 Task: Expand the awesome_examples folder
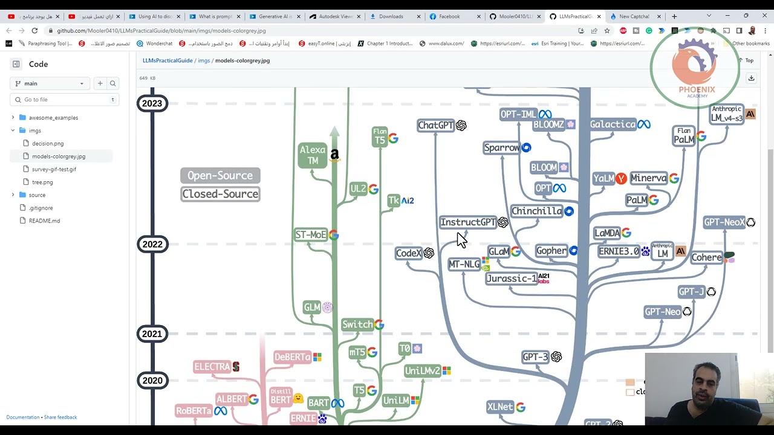(13, 118)
